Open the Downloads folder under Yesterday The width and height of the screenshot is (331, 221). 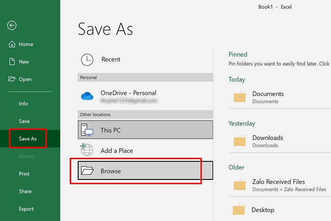[267, 141]
